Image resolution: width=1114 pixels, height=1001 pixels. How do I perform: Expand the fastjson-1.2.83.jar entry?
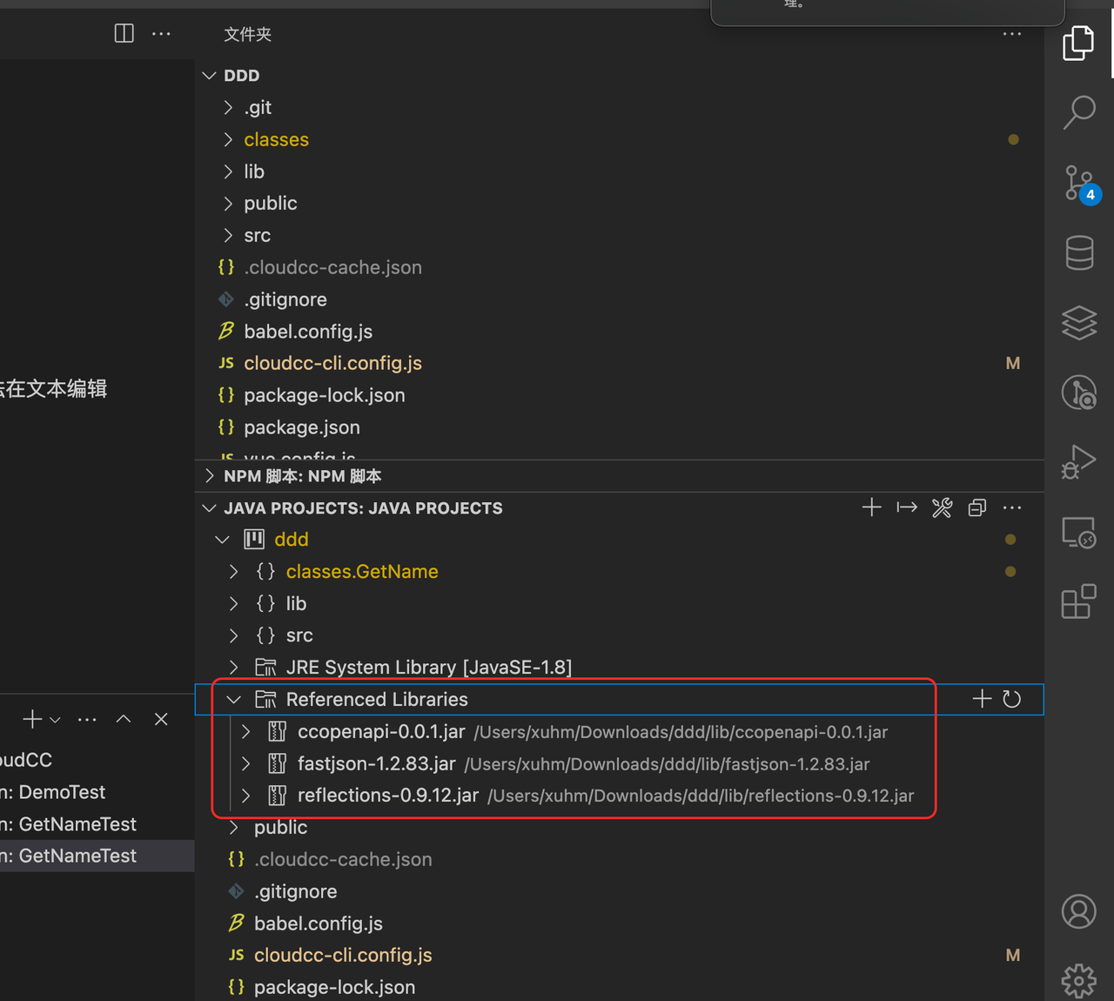click(246, 764)
